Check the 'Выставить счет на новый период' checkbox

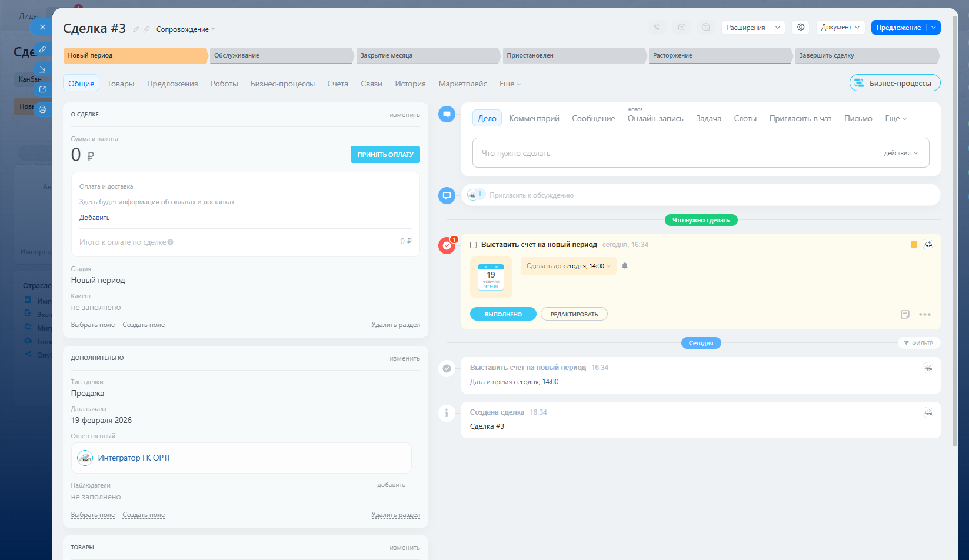[473, 245]
